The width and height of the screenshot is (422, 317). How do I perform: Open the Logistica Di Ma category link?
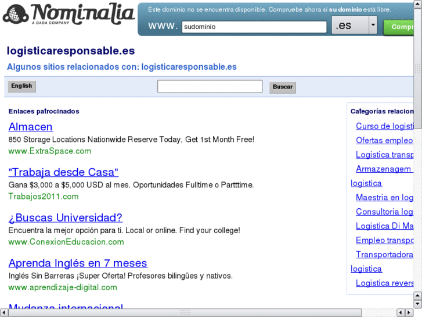click(385, 226)
